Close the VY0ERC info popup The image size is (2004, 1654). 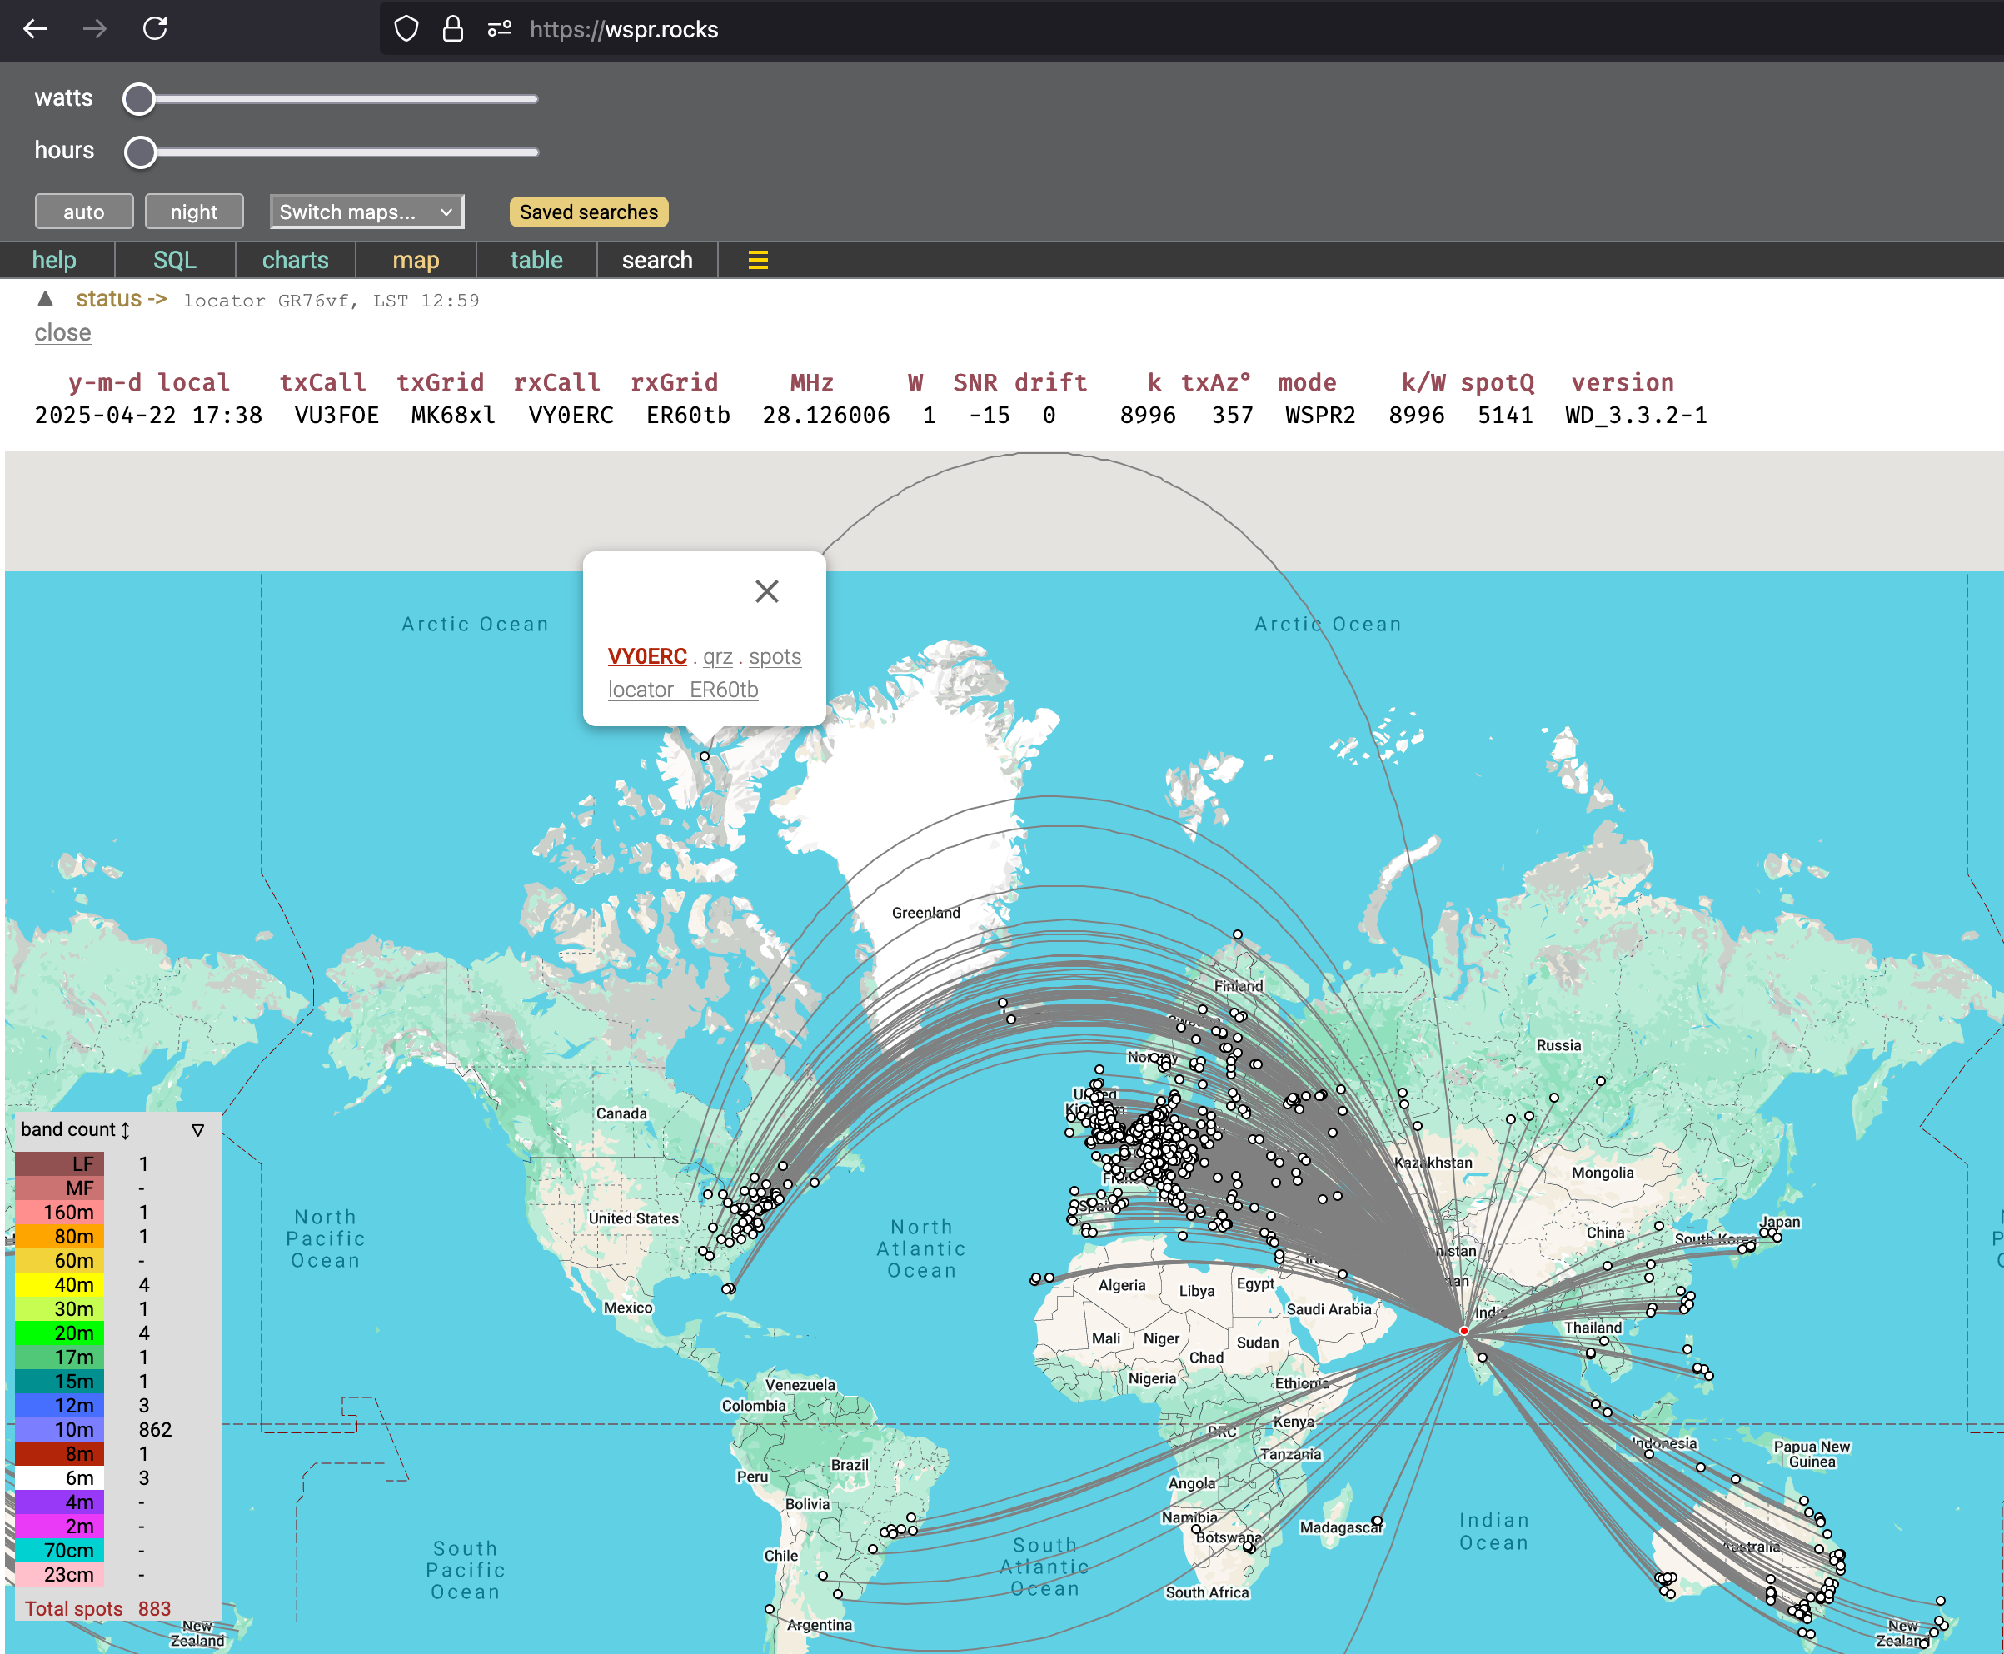pyautogui.click(x=766, y=591)
